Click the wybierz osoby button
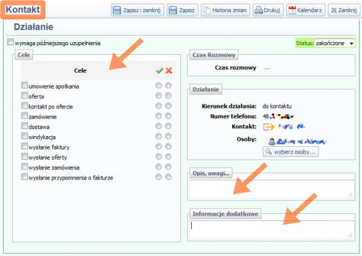The height and width of the screenshot is (256, 362). 290,152
